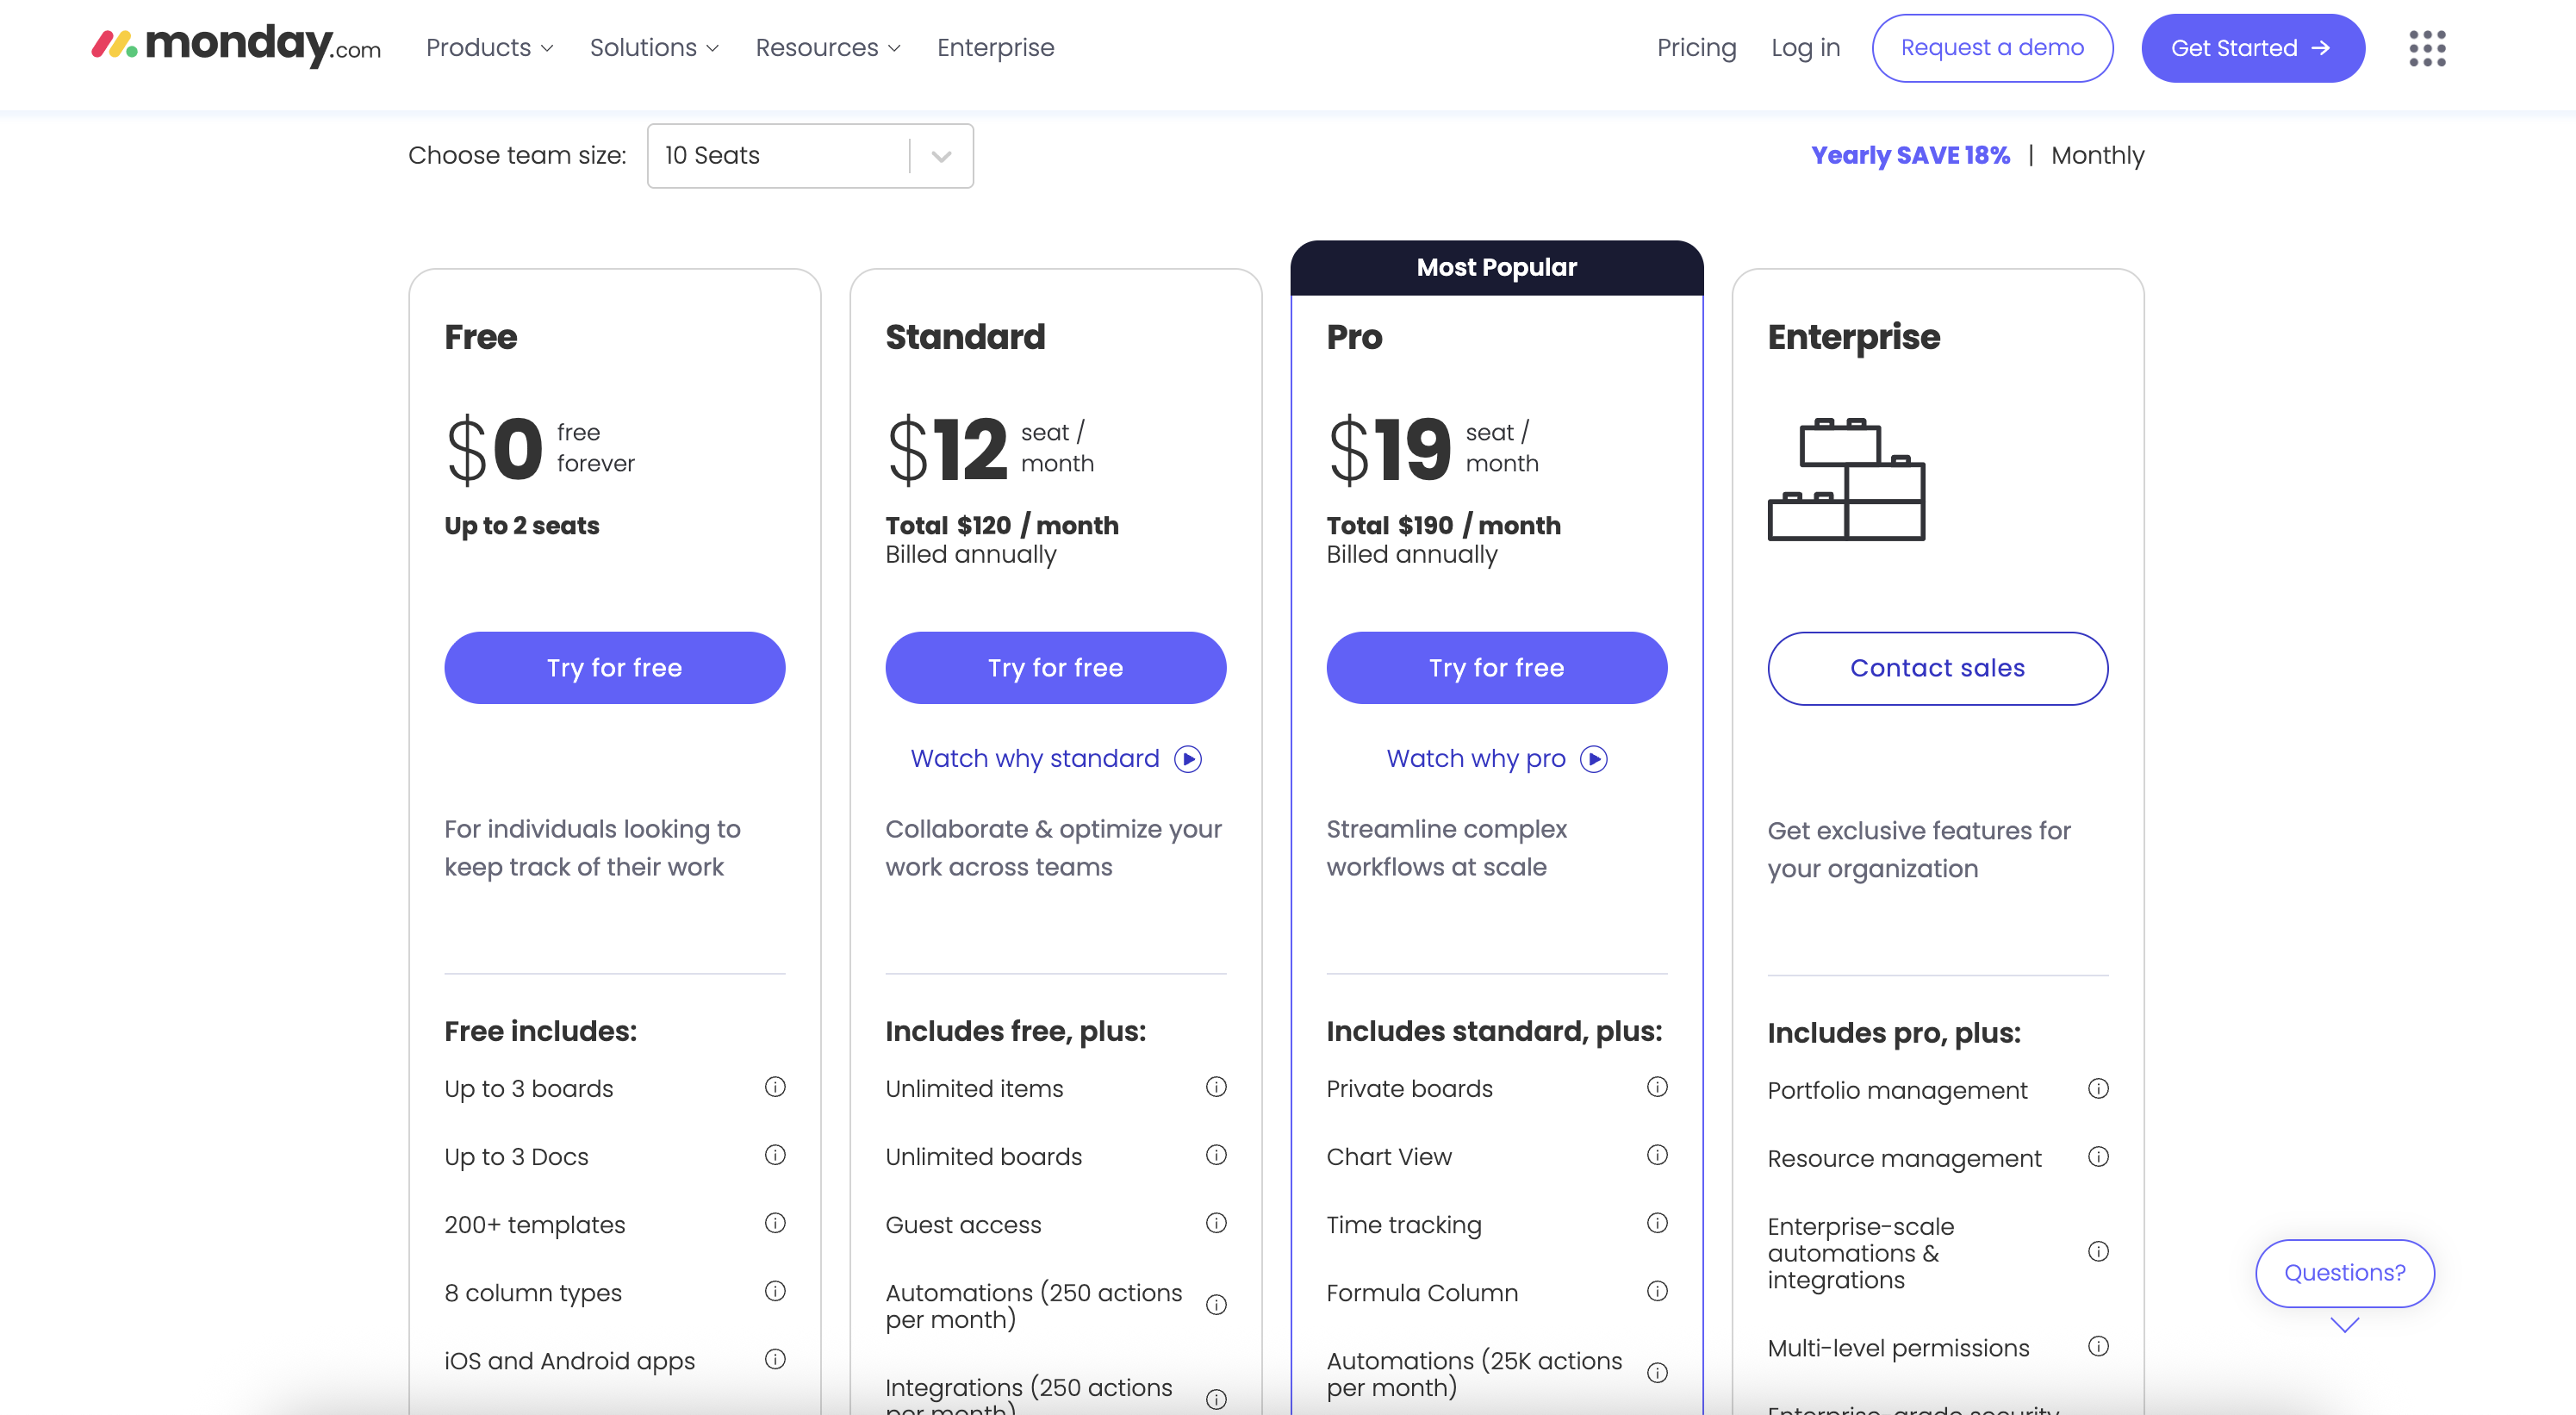Click the Enterprise plan card heading
Screen dimensions: 2576x1415
1853,337
